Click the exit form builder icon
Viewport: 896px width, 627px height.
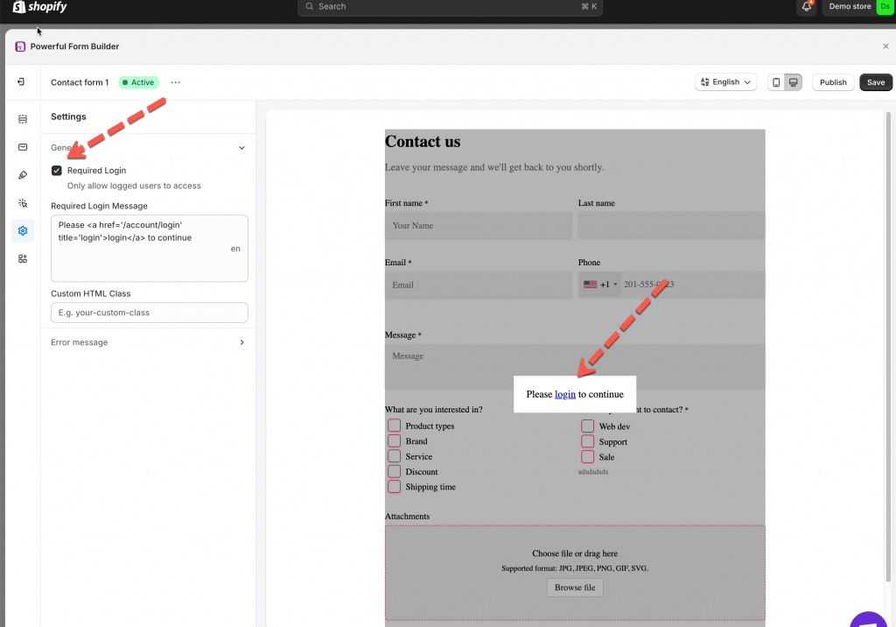tap(21, 82)
